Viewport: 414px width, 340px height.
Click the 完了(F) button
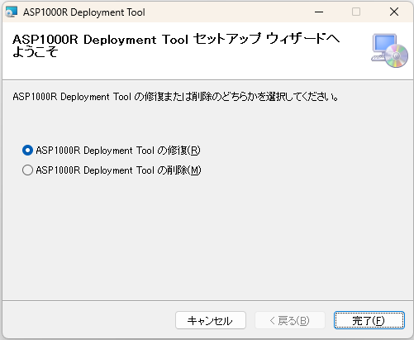[369, 320]
